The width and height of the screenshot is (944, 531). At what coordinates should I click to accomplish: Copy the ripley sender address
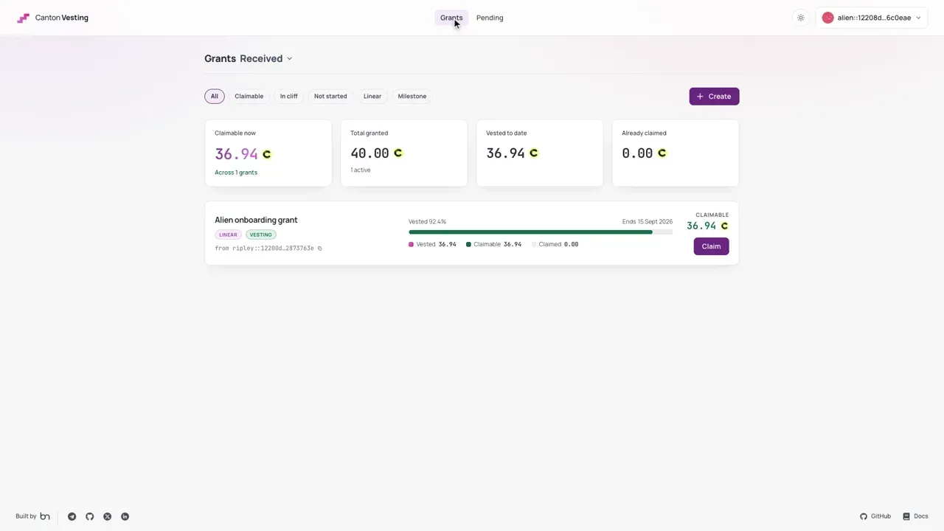319,249
